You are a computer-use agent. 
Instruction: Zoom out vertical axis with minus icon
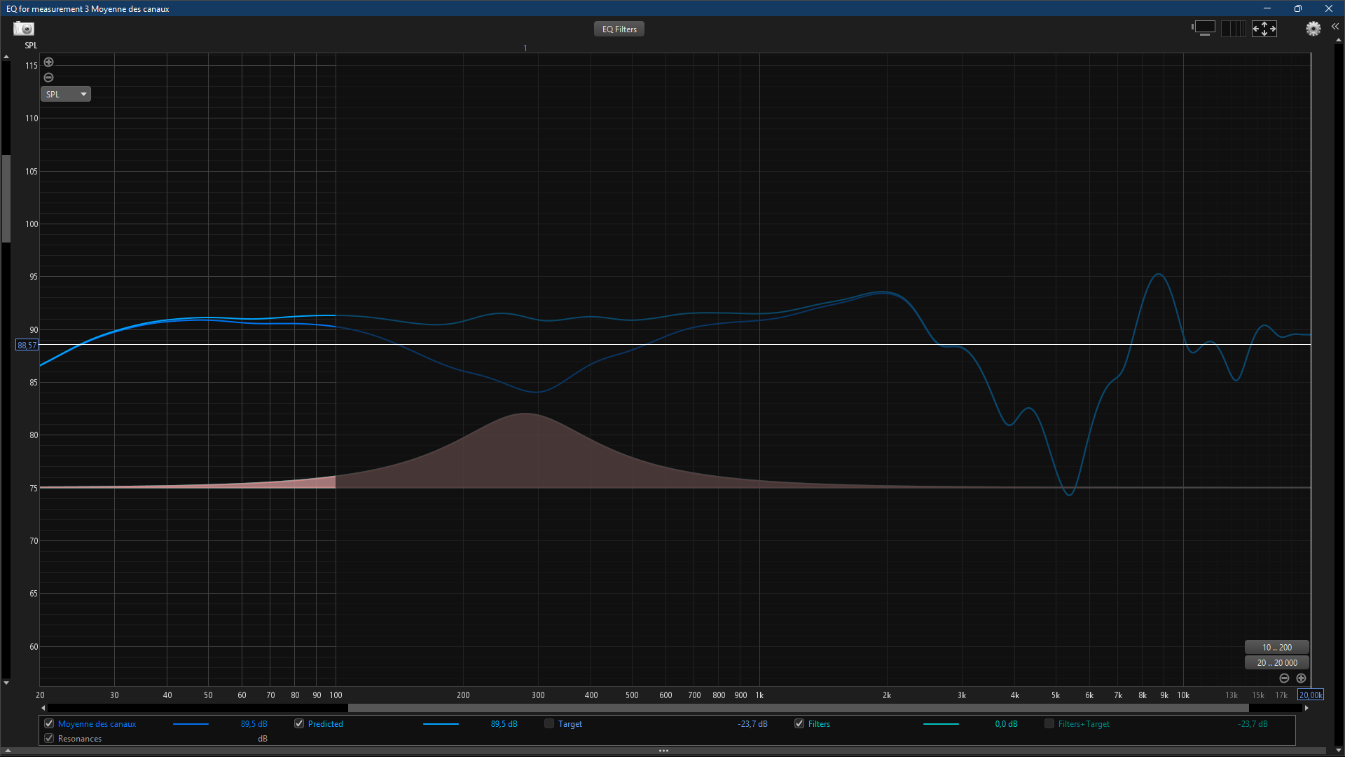click(49, 78)
